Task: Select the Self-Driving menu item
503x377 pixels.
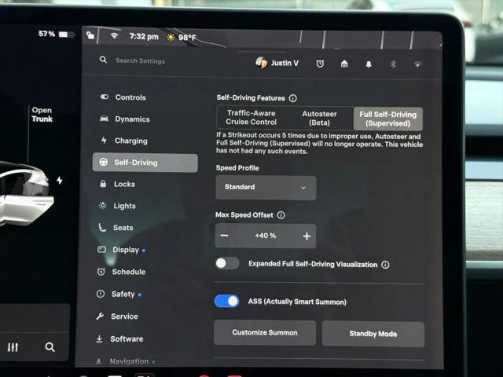Action: [145, 163]
